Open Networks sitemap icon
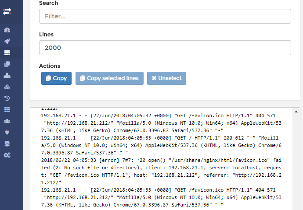 click(x=7, y=76)
